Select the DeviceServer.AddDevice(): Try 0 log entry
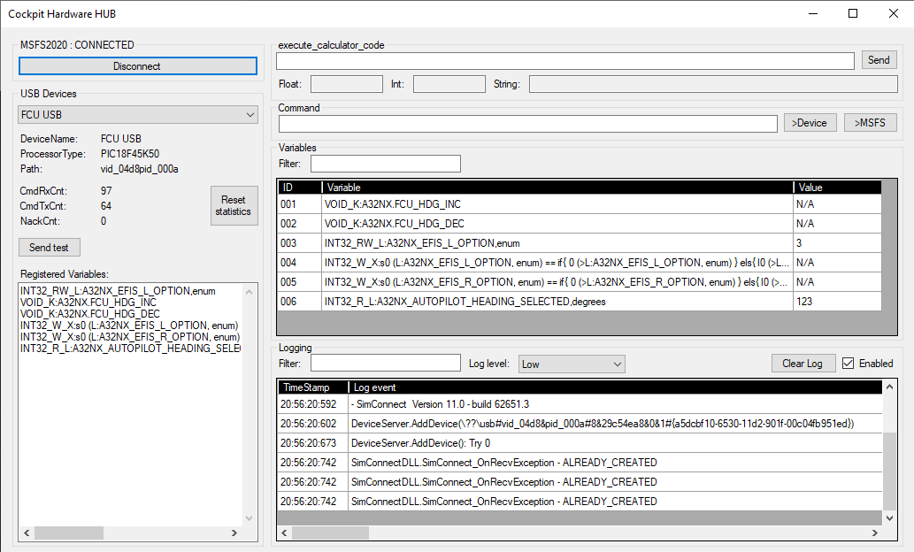914x552 pixels. 580,443
